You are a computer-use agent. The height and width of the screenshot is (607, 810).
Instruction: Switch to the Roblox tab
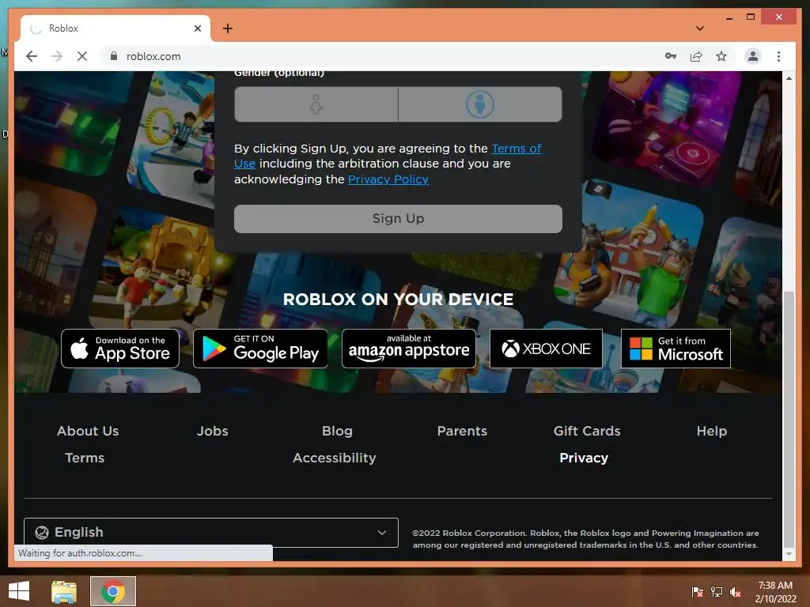point(115,28)
